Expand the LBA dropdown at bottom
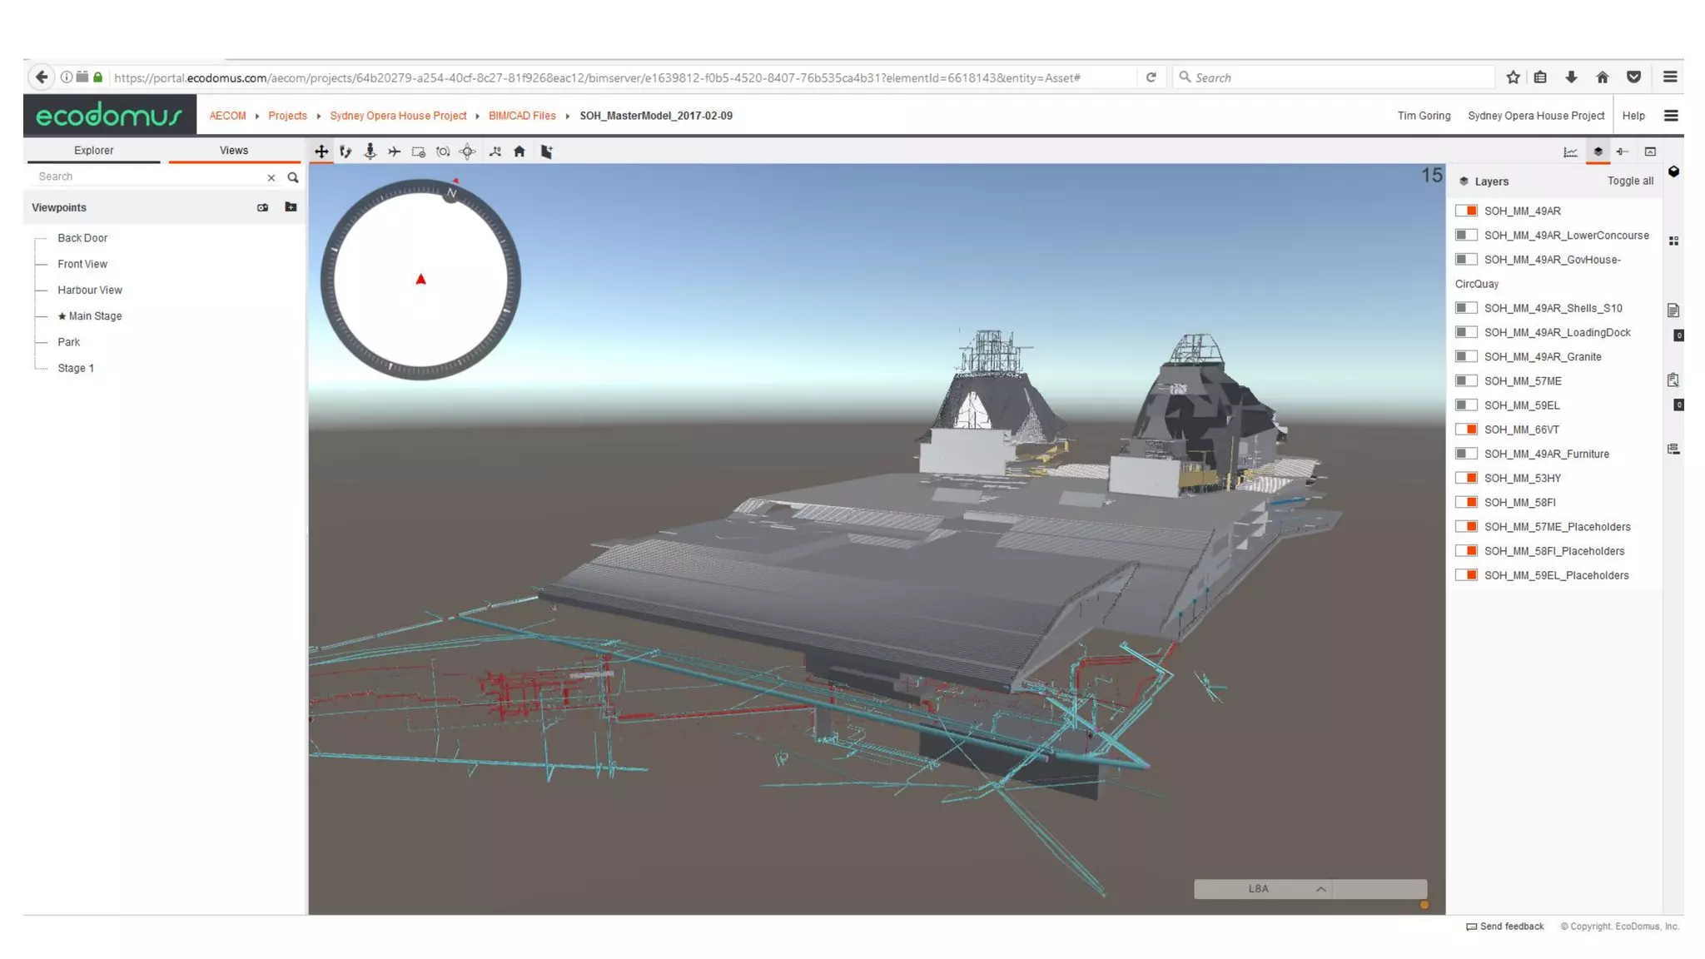The height and width of the screenshot is (959, 1705). [x=1320, y=889]
